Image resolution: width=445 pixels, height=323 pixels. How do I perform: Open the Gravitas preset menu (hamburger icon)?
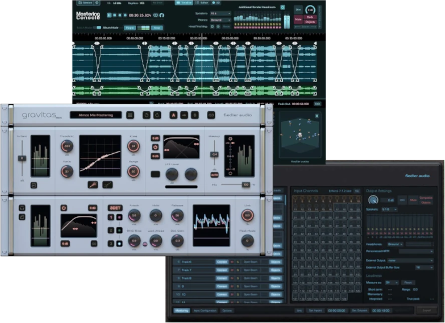[x=130, y=115]
